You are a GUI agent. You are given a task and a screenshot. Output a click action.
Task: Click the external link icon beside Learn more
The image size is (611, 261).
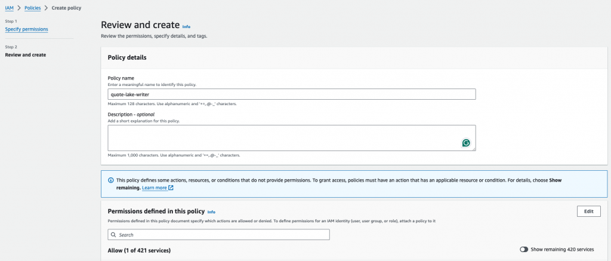171,188
